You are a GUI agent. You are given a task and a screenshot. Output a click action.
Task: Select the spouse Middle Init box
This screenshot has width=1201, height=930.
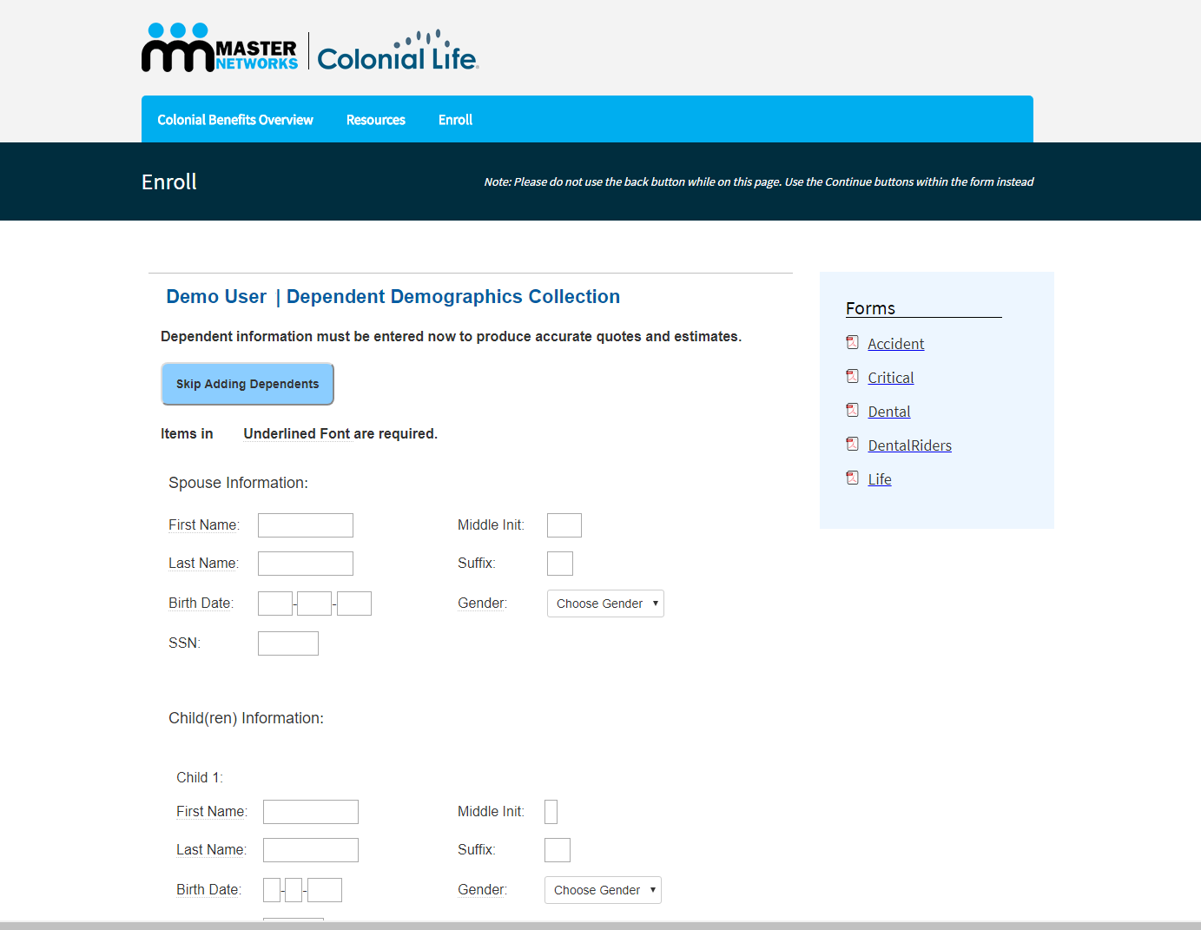(x=564, y=525)
